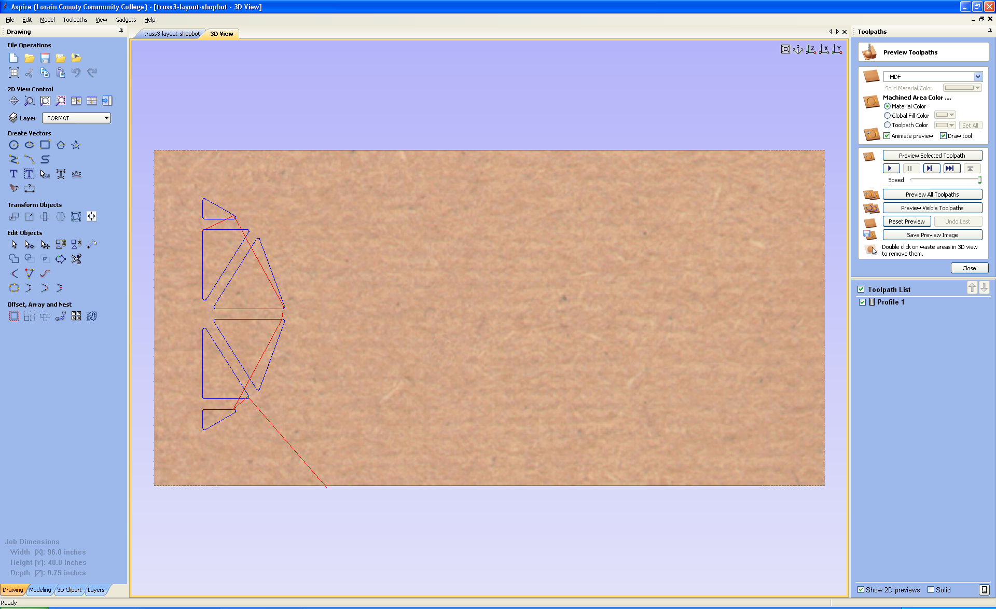Toggle Profile 1 toolpath visibility checkbox

coord(863,302)
